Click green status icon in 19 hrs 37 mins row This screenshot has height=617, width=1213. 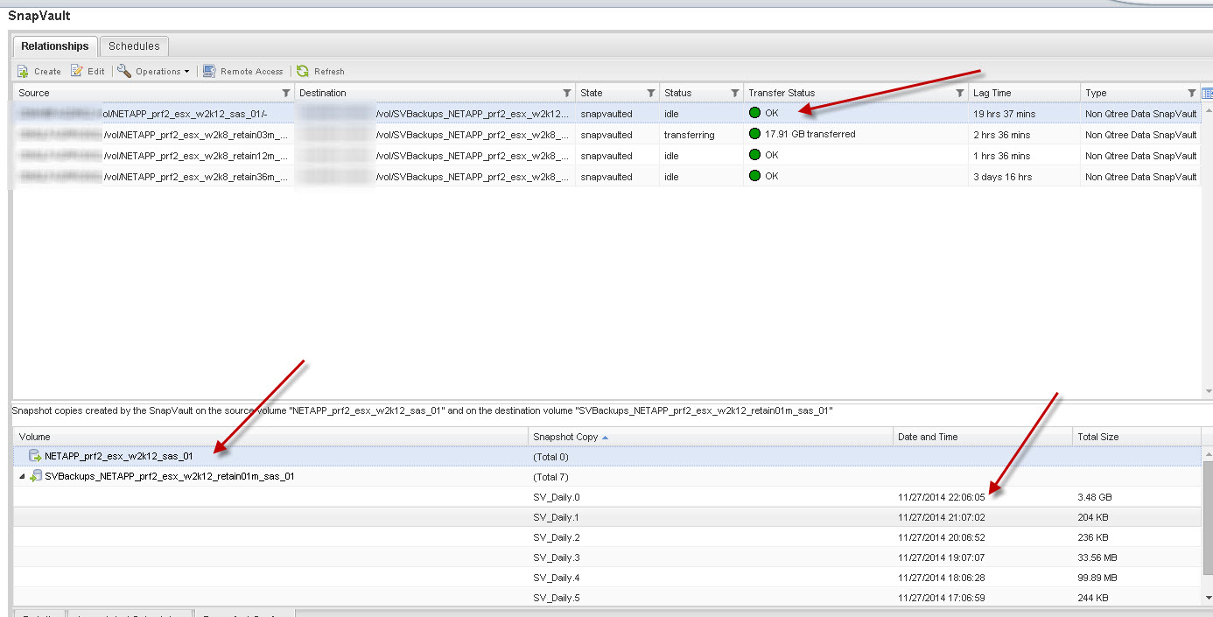754,113
